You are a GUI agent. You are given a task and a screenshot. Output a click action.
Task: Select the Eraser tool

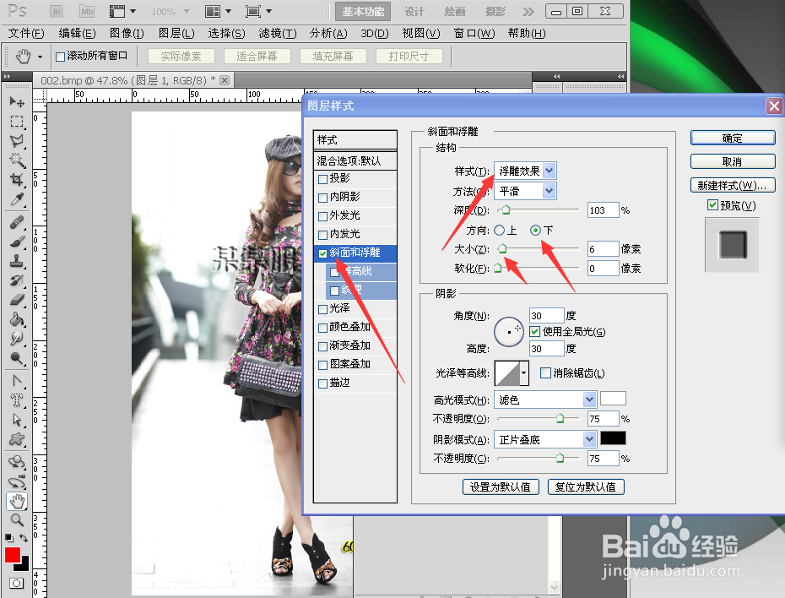[17, 300]
